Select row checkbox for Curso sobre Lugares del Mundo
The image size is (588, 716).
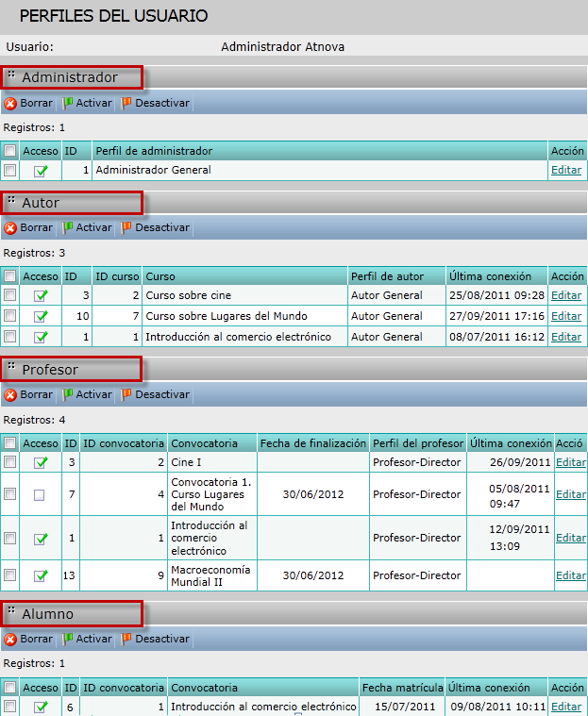[9, 315]
